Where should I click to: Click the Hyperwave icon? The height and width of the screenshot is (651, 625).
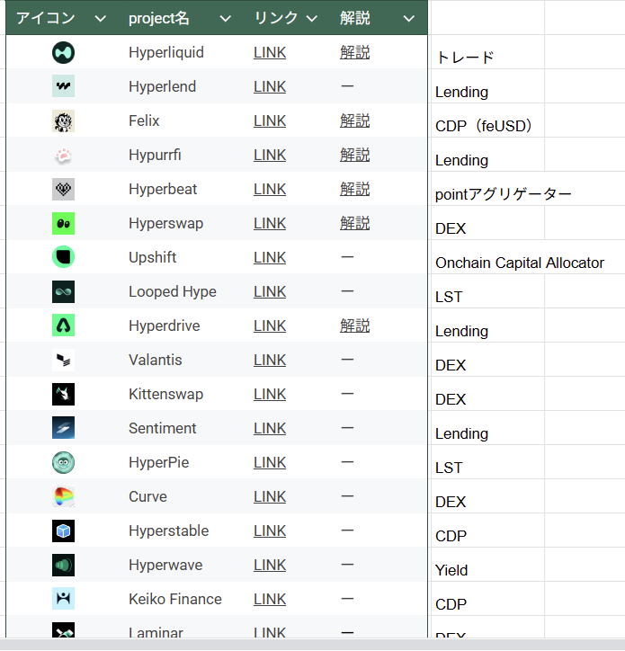click(63, 565)
